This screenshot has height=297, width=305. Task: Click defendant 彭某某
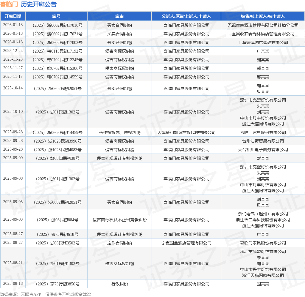tap(263, 158)
